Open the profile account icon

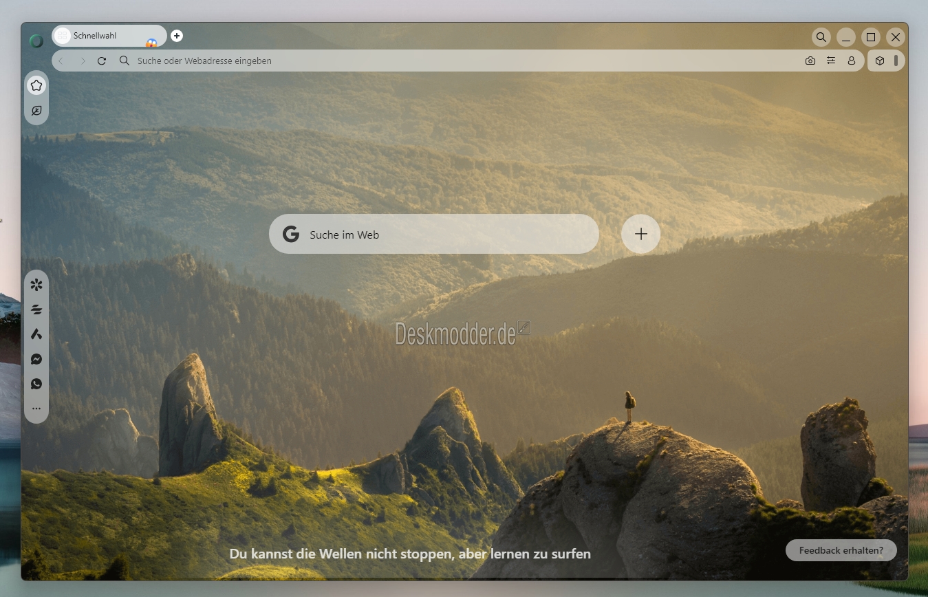tap(852, 61)
